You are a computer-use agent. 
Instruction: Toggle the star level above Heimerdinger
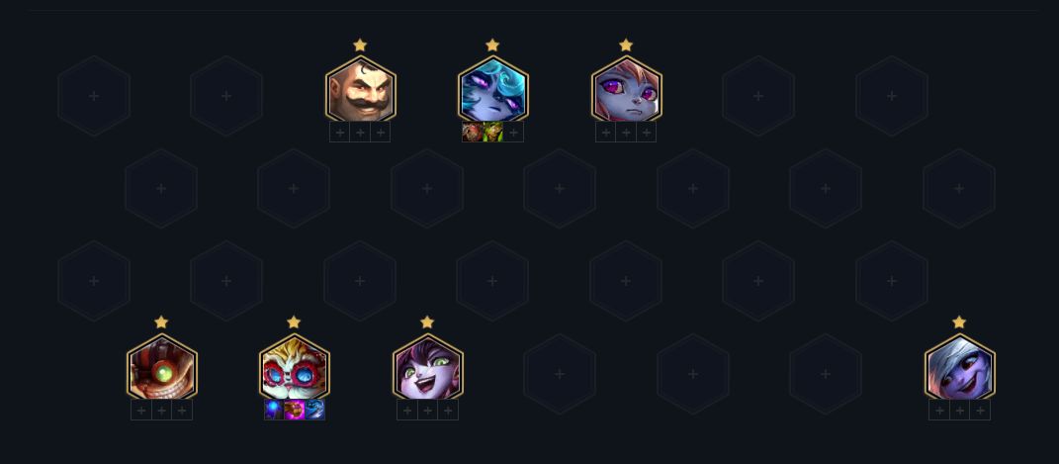pos(294,323)
